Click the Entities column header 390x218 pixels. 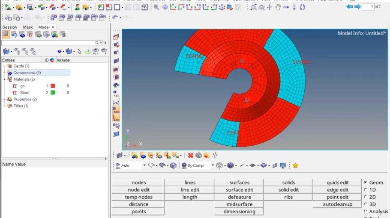tap(21, 60)
